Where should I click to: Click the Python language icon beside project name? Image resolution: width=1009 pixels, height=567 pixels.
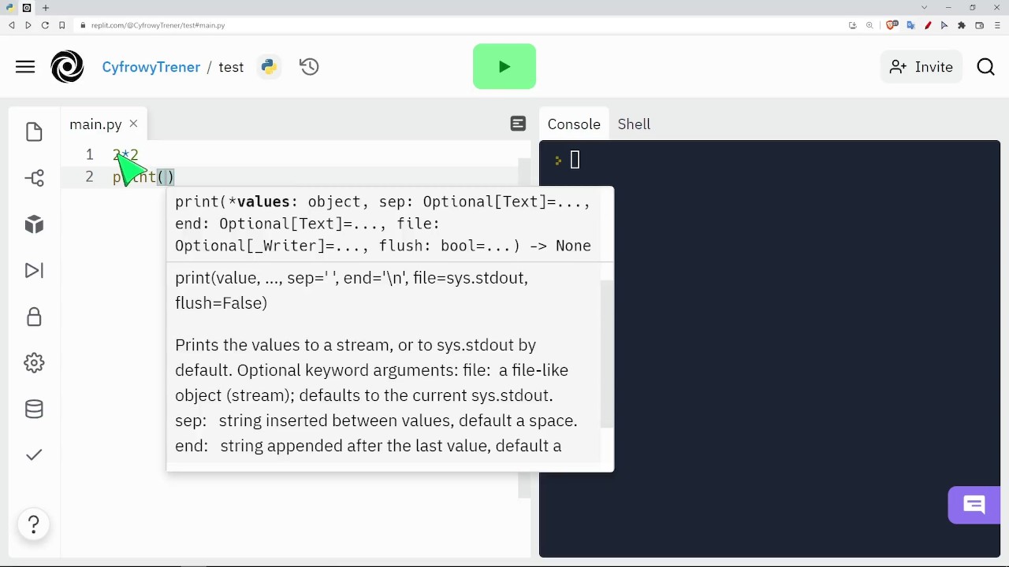tap(269, 67)
